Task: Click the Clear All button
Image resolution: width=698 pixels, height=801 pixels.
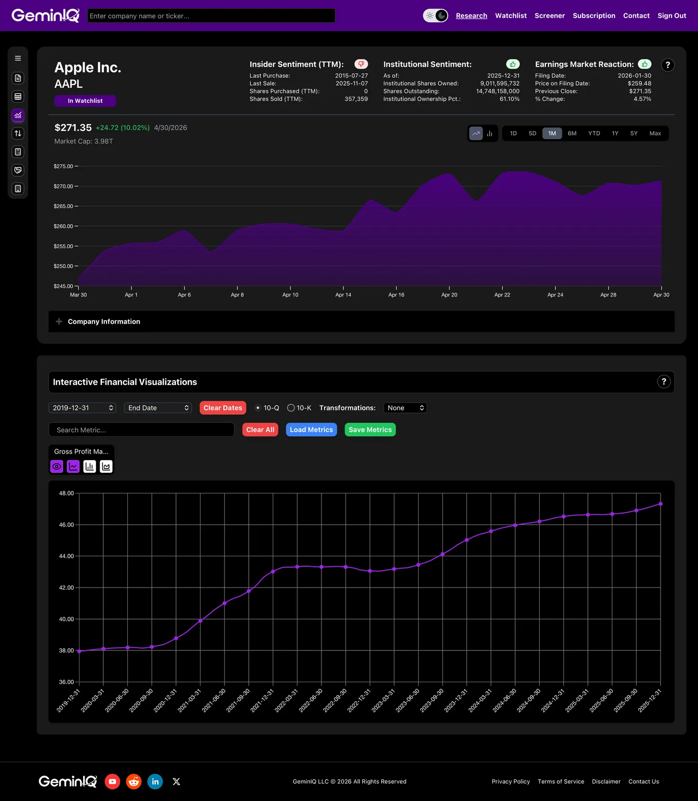Action: click(260, 430)
